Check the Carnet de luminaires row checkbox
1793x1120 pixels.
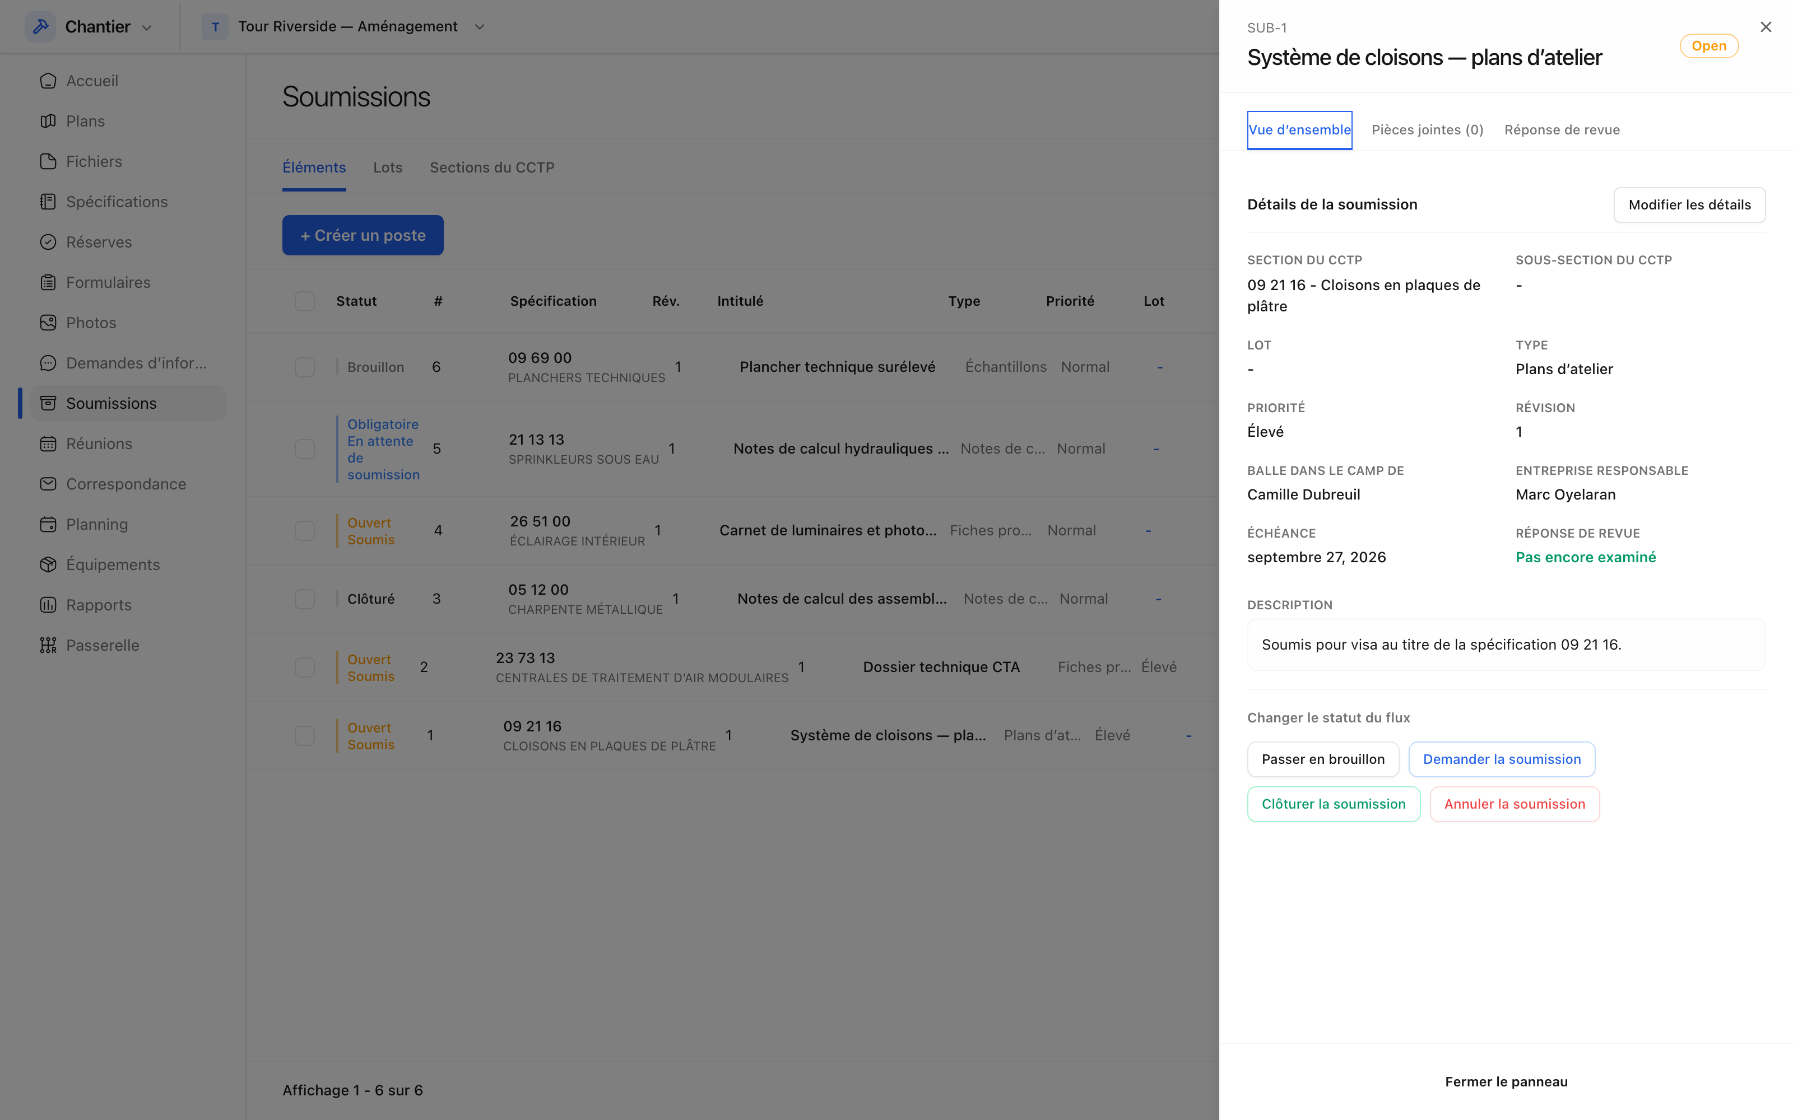tap(304, 530)
